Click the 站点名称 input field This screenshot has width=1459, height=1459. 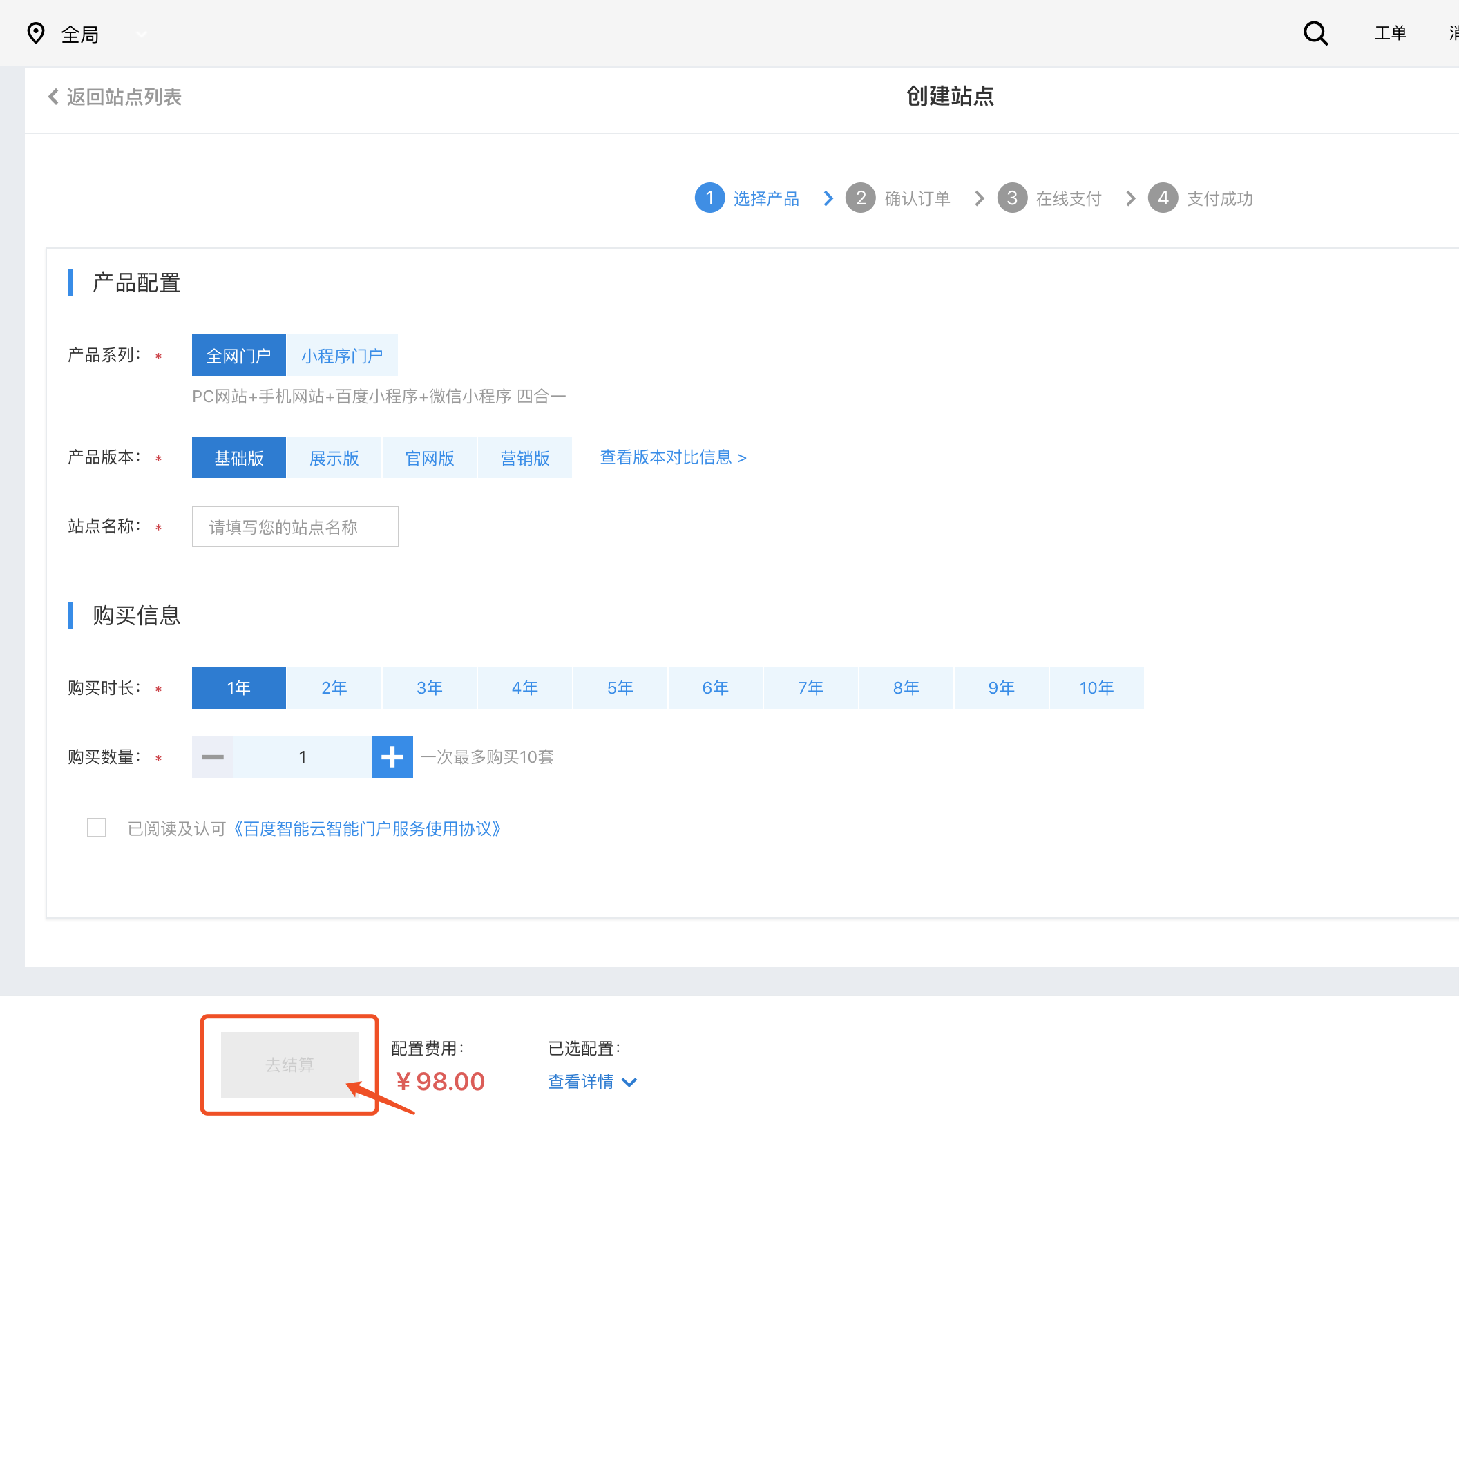coord(294,526)
